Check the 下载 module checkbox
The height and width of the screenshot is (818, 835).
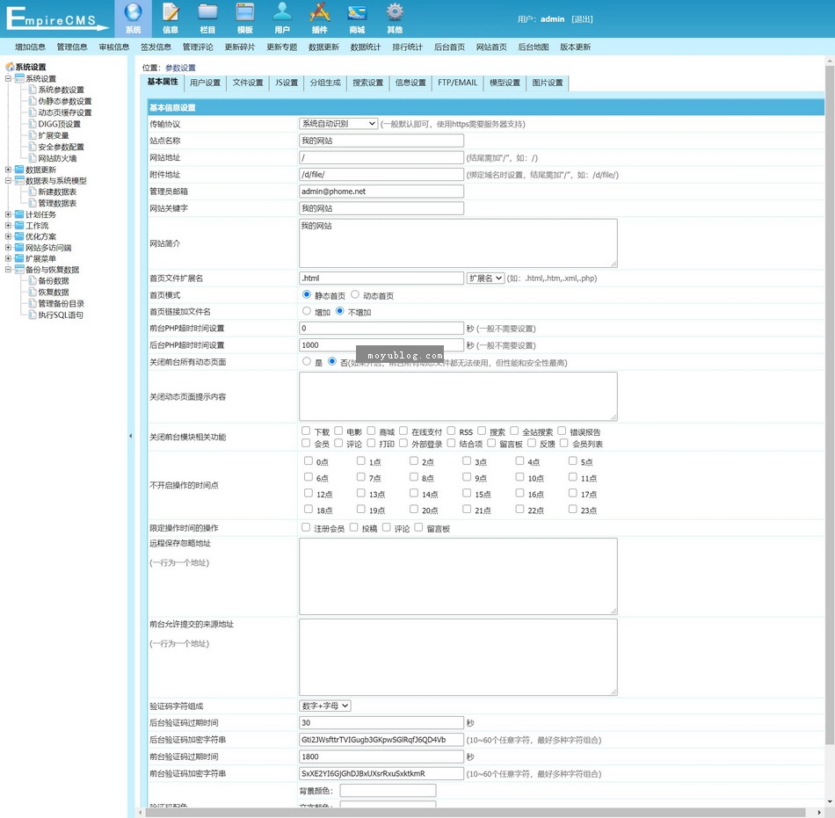(x=306, y=431)
